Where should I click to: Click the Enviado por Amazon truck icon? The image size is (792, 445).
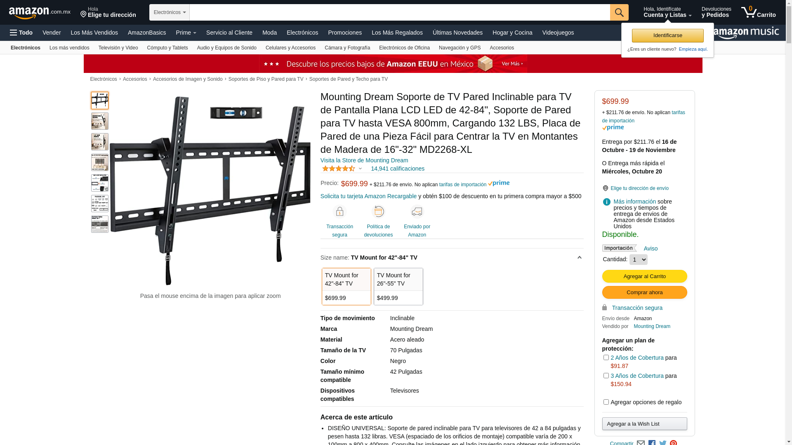(417, 212)
